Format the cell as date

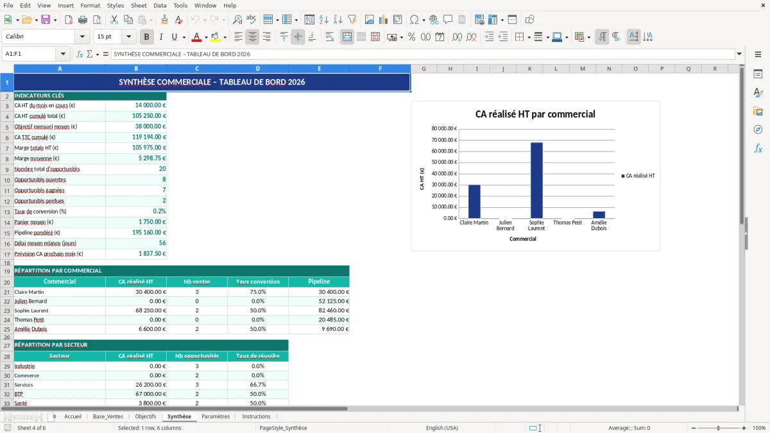coord(440,37)
